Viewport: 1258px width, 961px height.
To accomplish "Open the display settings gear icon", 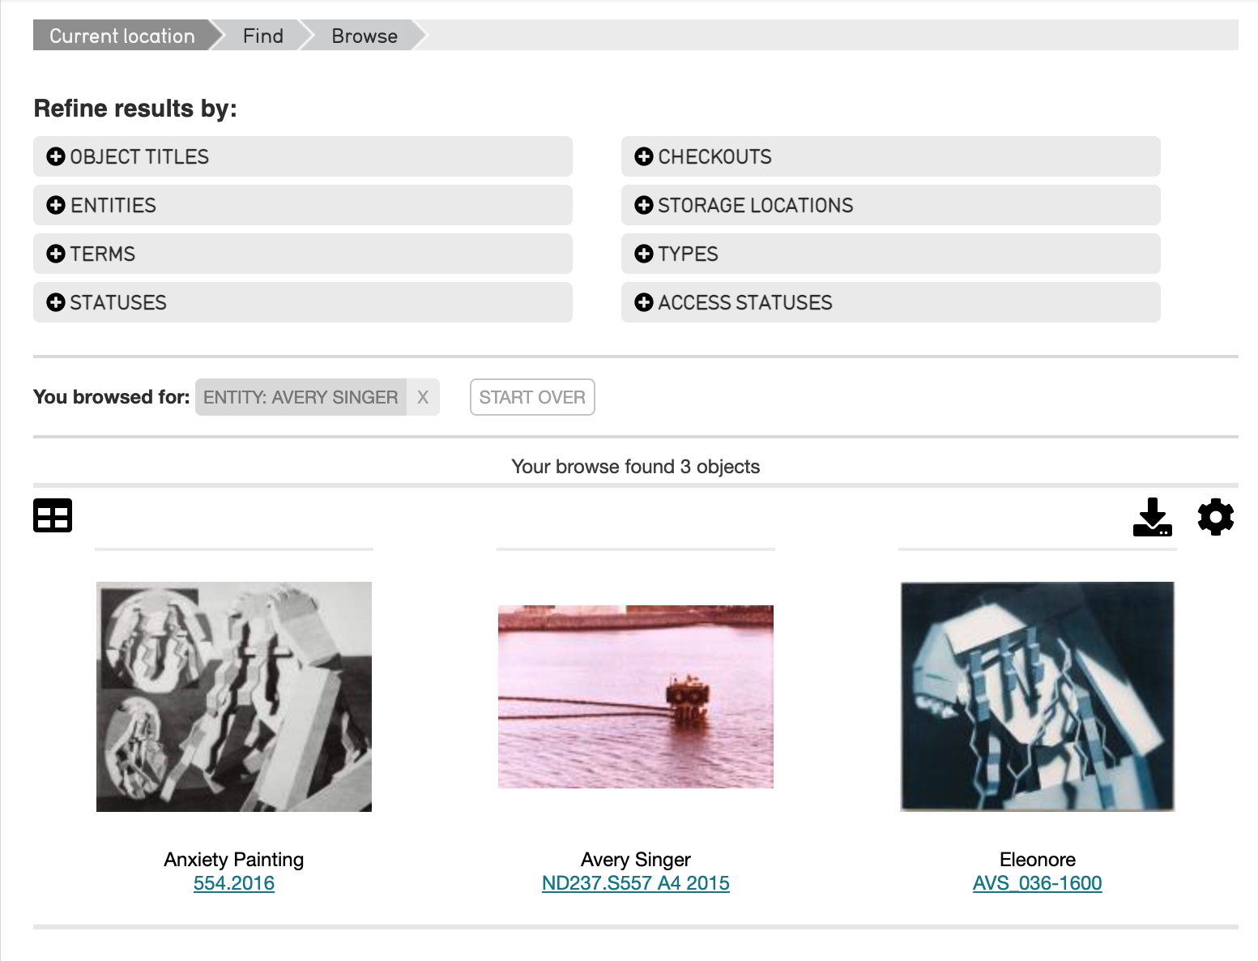I will [1215, 517].
